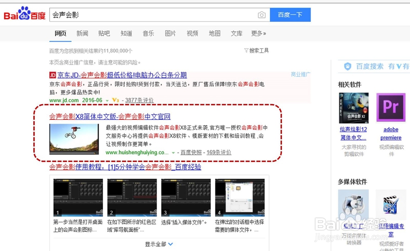Click the 会声会影 X2 software box icon
Viewport: 410px width, 251px height.
(354, 108)
